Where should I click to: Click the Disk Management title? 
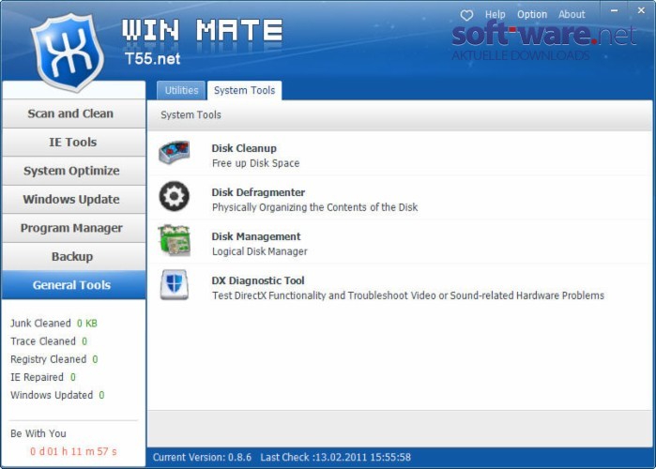pos(256,236)
